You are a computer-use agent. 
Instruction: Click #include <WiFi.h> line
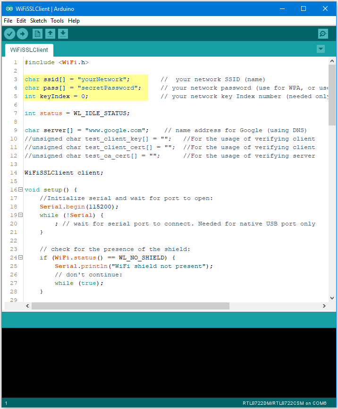57,62
